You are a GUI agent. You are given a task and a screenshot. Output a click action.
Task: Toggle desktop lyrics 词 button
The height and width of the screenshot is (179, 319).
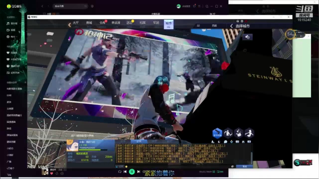[x=214, y=172]
